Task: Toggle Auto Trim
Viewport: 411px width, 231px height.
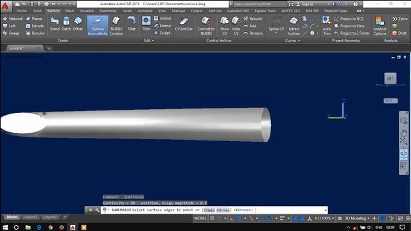Action: pyautogui.click(x=327, y=26)
